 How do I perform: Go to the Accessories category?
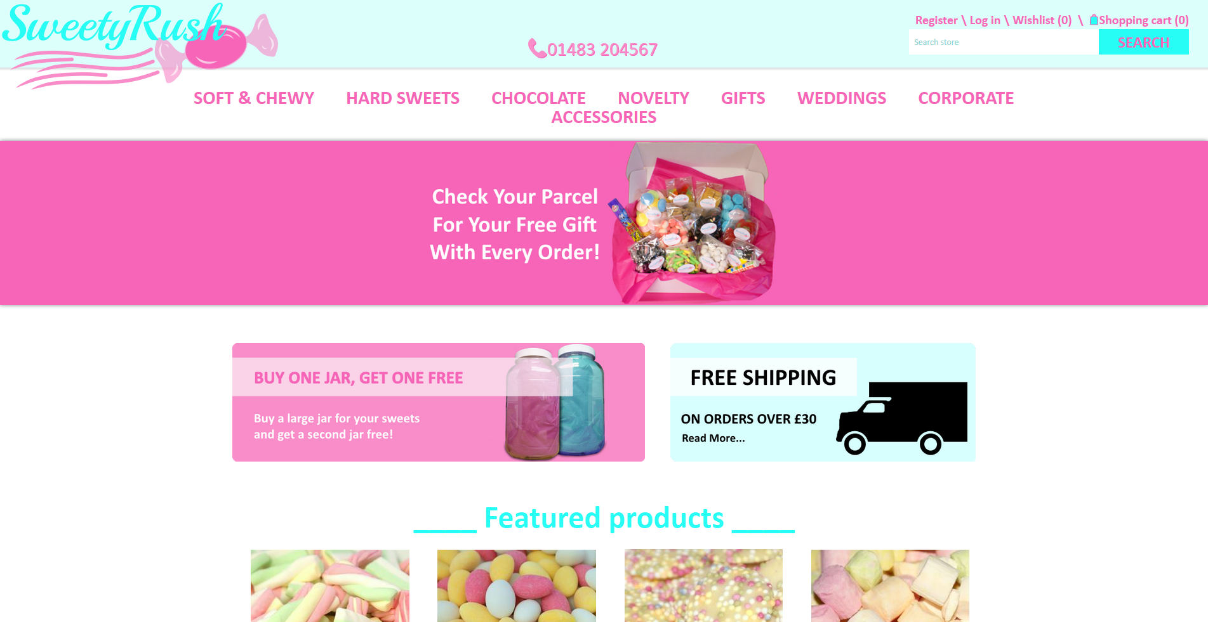tap(604, 117)
